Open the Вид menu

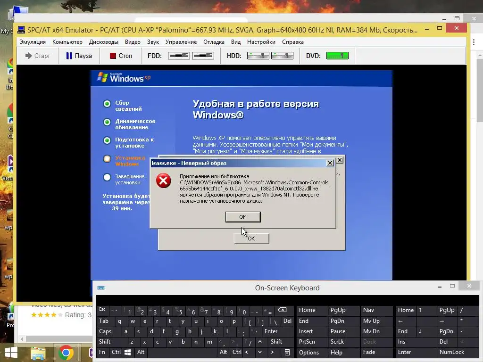[236, 42]
